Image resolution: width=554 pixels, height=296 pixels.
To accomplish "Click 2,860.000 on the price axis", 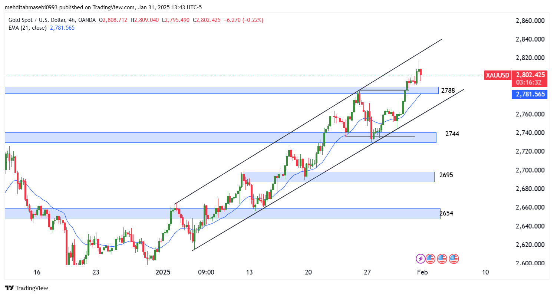I will coord(530,21).
